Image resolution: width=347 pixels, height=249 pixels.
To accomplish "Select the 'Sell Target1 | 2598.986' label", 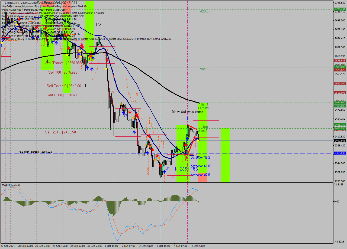I will click(63, 63).
